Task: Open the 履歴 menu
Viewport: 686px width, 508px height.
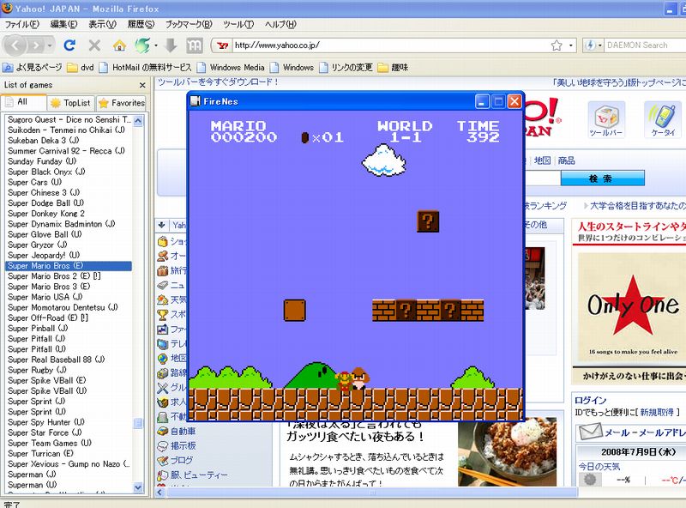Action: (x=141, y=24)
